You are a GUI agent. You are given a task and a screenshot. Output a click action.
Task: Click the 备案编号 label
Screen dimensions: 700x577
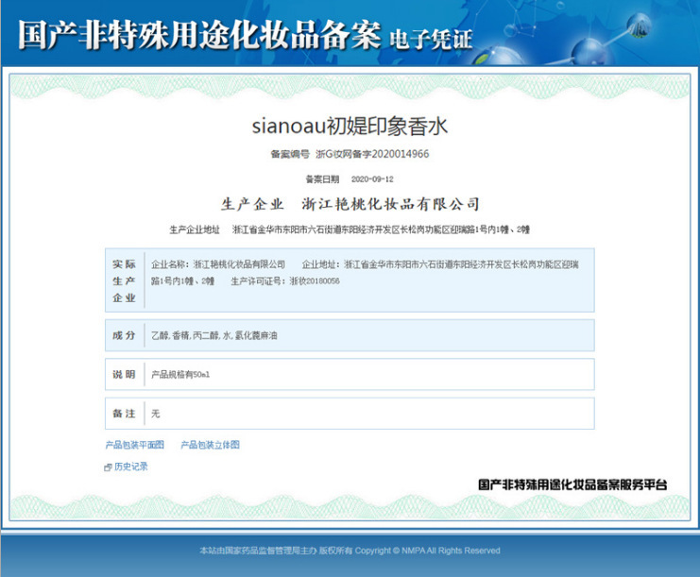(x=290, y=154)
